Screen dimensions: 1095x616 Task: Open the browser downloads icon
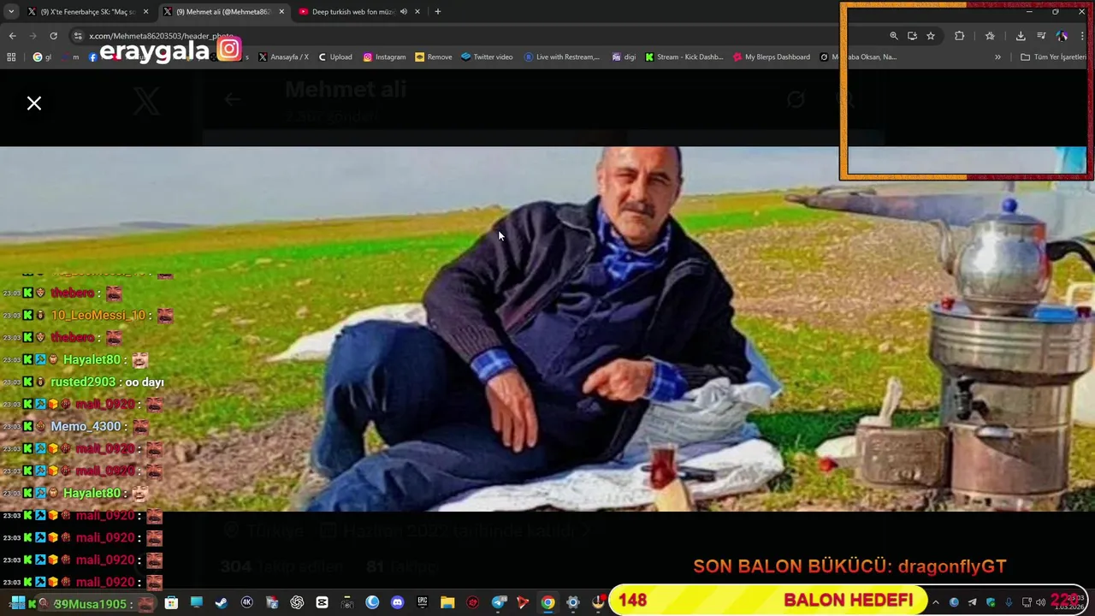pyautogui.click(x=1021, y=36)
